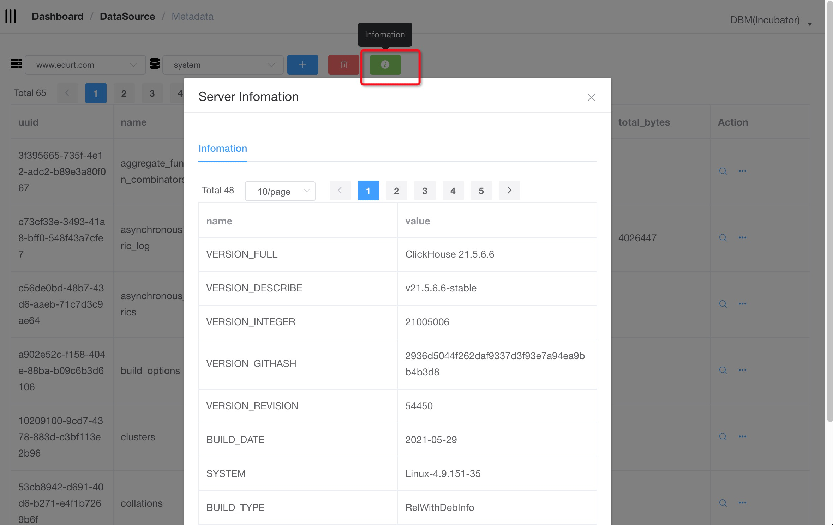
Task: Click search icon in aggregate_function_combinators row
Action: 723,171
